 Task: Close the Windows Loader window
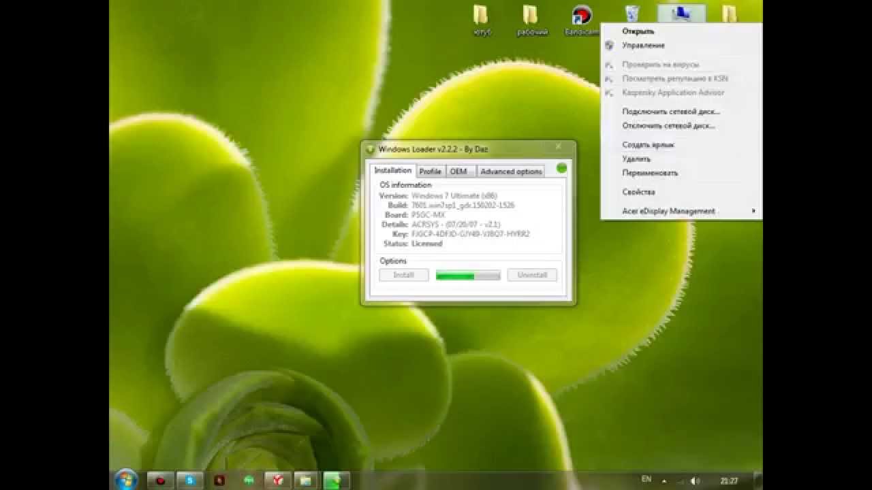pyautogui.click(x=558, y=146)
